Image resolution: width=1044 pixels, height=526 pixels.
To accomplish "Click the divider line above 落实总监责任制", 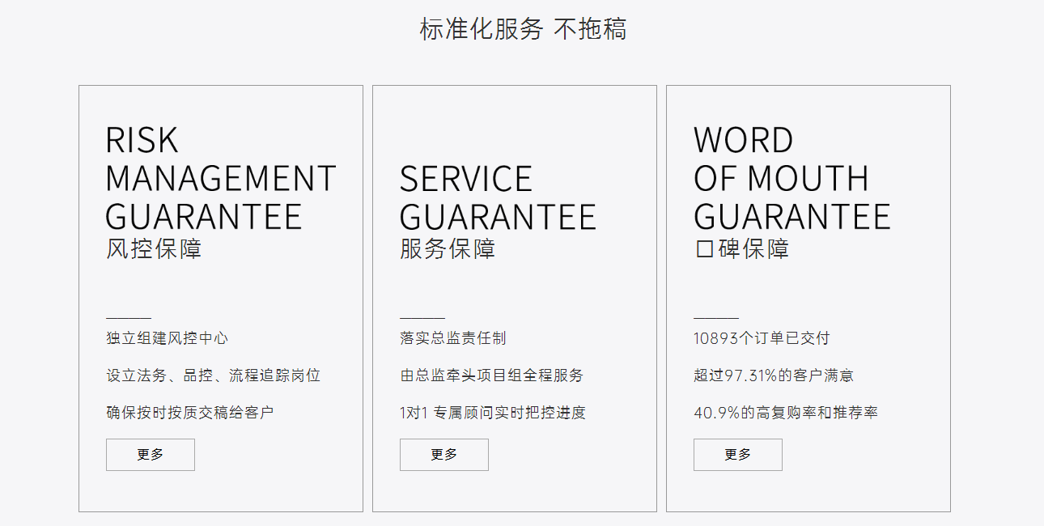I will coord(422,319).
